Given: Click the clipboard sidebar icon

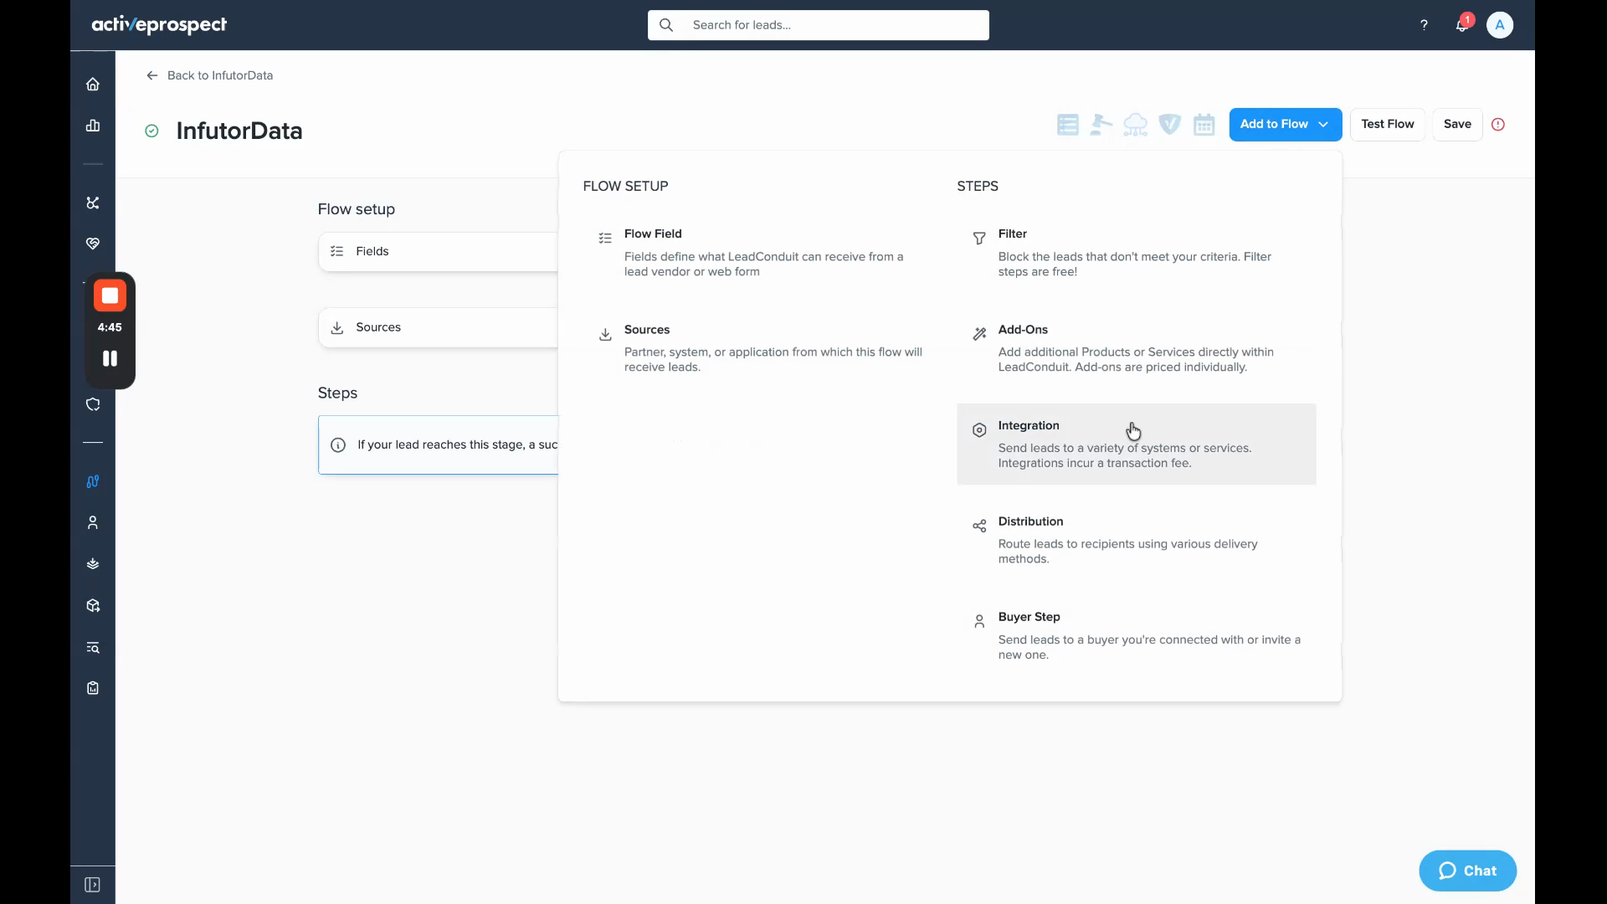Looking at the screenshot, I should click(x=93, y=688).
